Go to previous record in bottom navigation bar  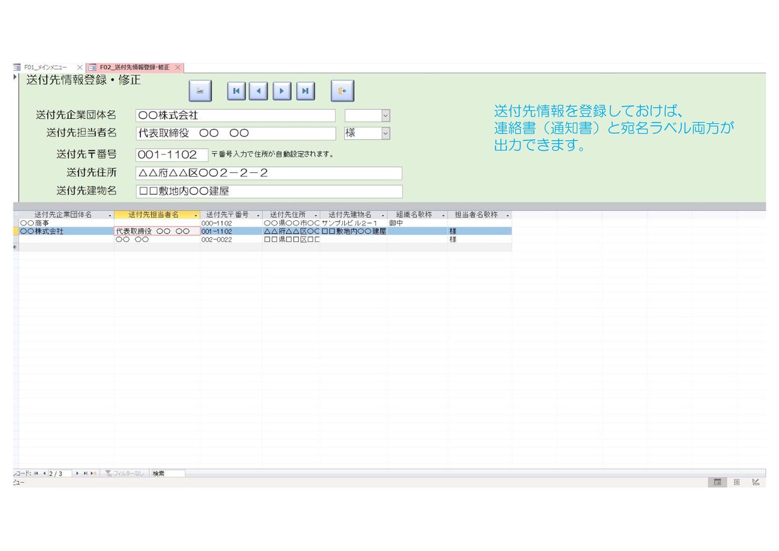coord(44,473)
